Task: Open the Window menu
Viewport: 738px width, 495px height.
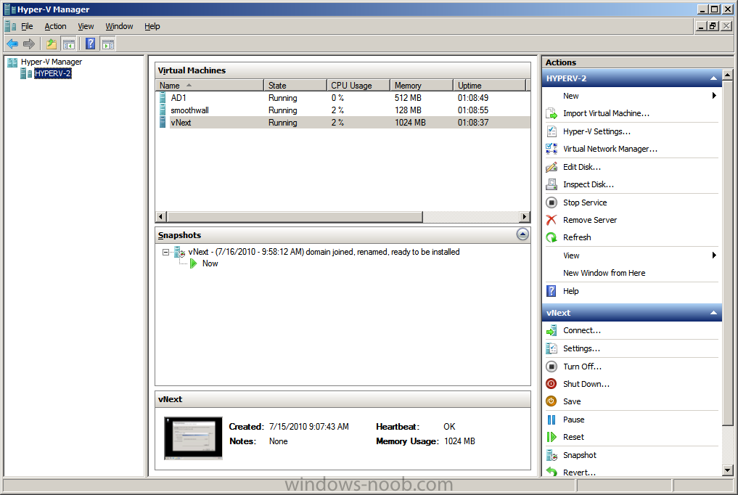Action: coord(119,26)
